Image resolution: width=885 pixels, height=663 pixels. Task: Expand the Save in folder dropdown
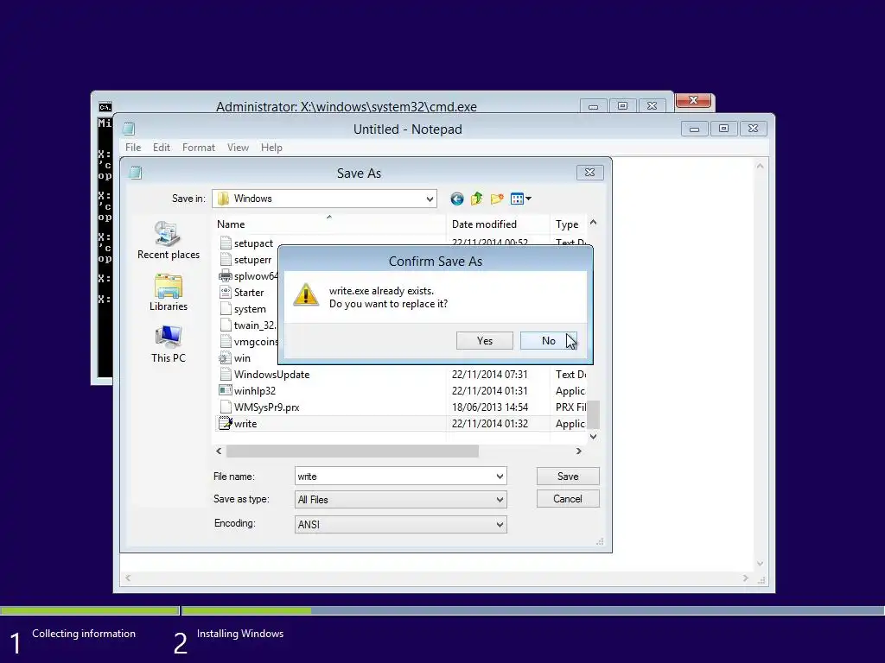click(x=430, y=199)
